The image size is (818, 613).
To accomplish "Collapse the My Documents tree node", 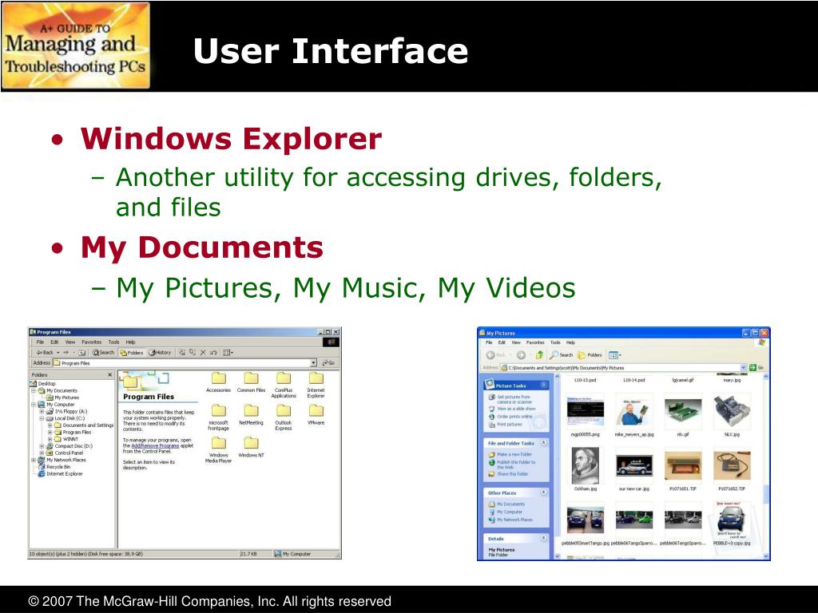I will click(34, 390).
